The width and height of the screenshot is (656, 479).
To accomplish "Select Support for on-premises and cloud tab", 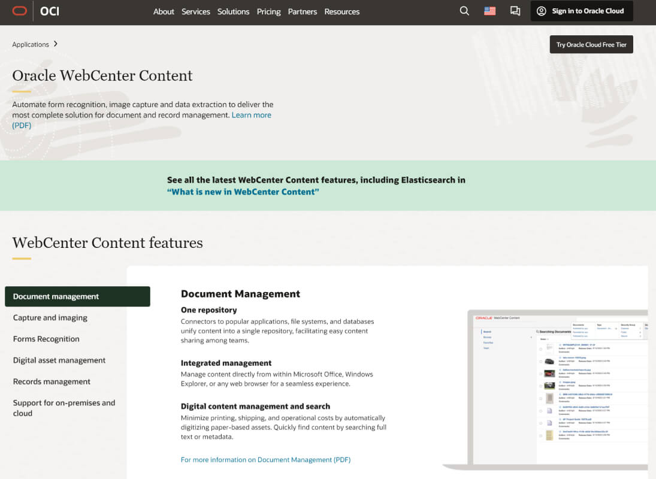I will point(64,408).
